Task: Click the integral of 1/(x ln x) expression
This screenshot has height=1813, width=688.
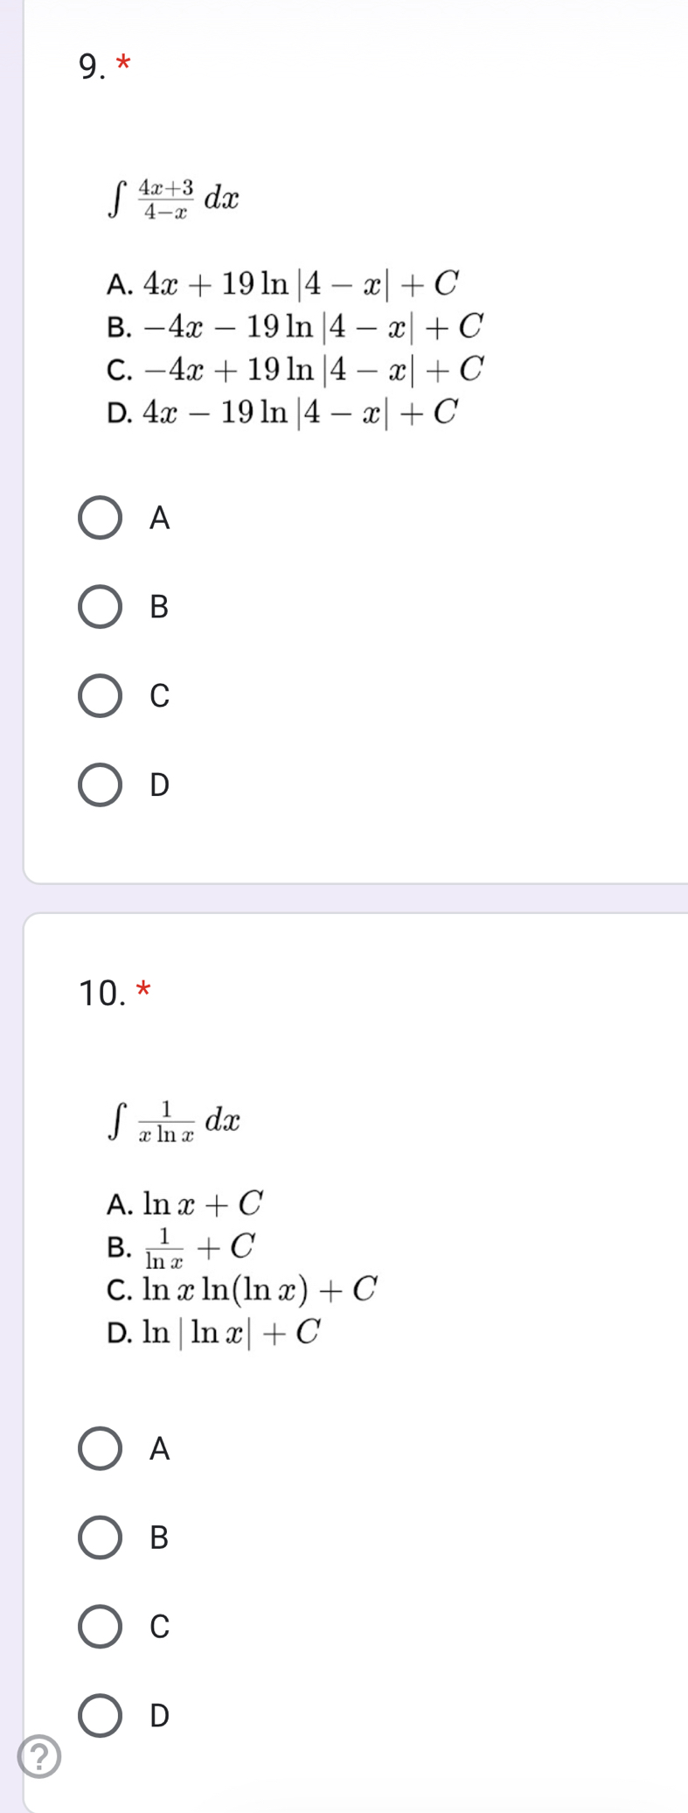Action: point(174,1122)
